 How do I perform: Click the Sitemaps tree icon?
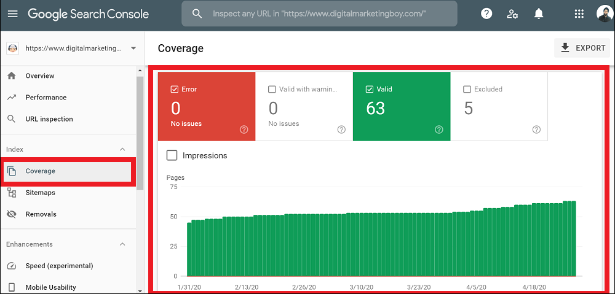click(12, 193)
